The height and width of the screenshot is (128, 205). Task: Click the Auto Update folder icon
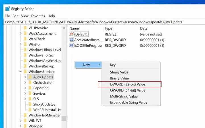[x=30, y=77]
